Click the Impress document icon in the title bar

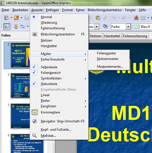(x=3, y=3)
